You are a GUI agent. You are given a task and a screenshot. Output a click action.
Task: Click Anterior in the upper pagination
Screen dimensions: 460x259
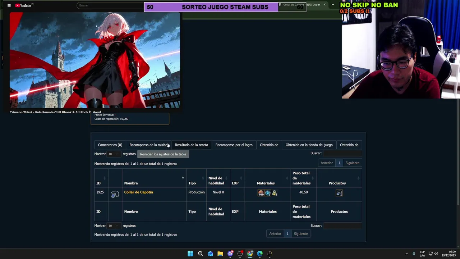point(327,163)
